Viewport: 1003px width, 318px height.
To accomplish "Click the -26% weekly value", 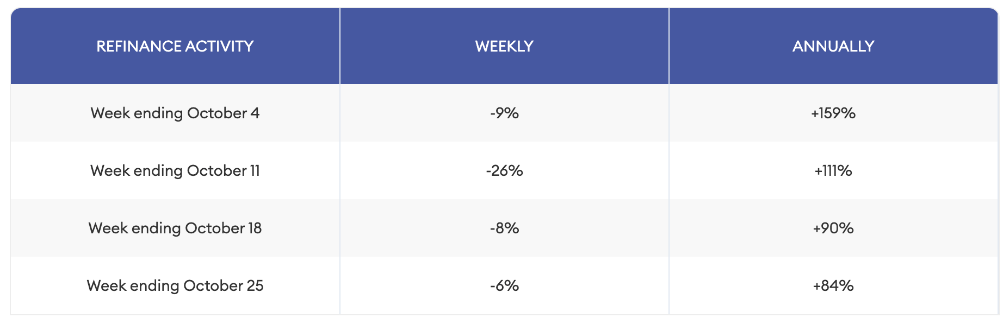I will (x=504, y=170).
